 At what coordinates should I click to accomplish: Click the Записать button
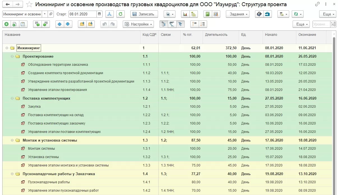coord(144,14)
